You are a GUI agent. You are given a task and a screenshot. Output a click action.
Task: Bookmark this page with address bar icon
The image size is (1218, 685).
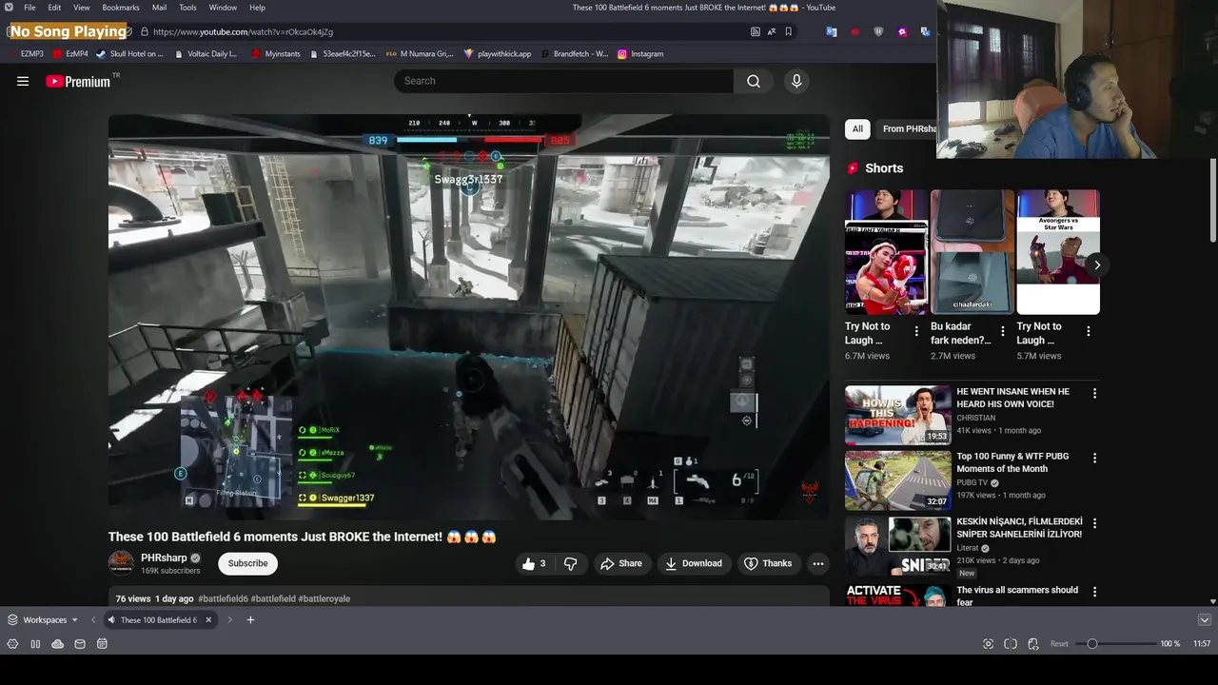pos(788,31)
